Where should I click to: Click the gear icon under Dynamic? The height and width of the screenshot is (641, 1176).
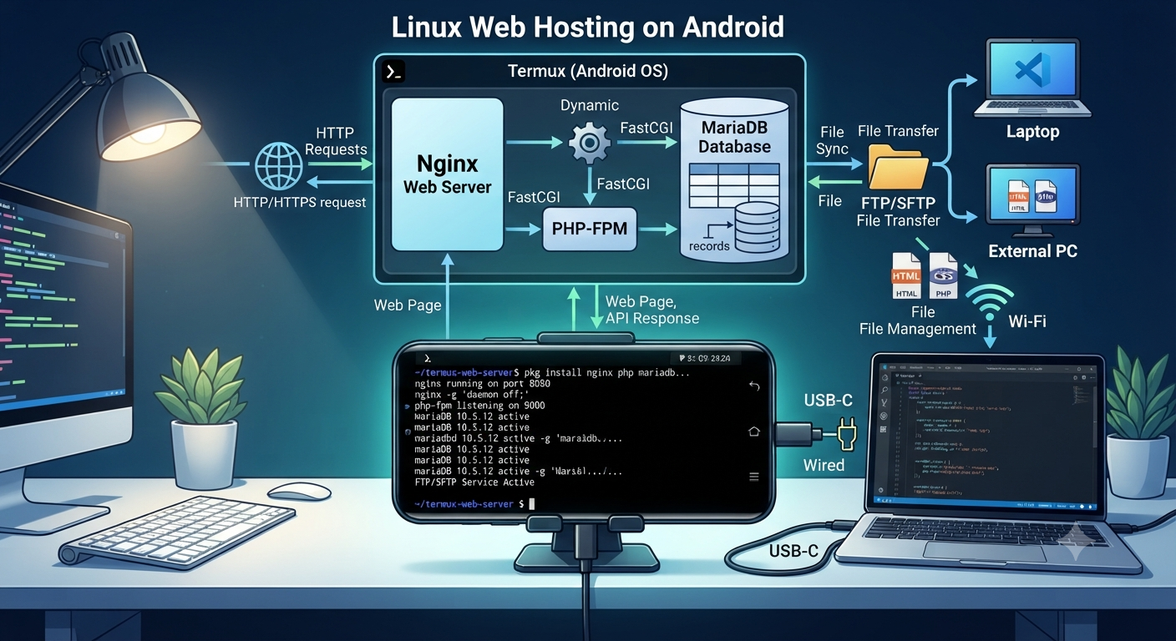(589, 143)
